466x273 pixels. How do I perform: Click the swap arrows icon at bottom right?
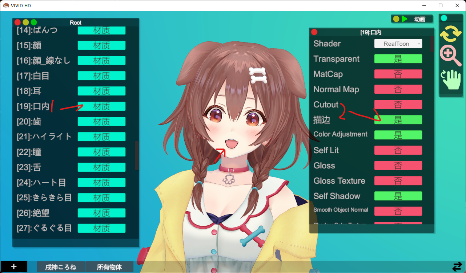(457, 267)
